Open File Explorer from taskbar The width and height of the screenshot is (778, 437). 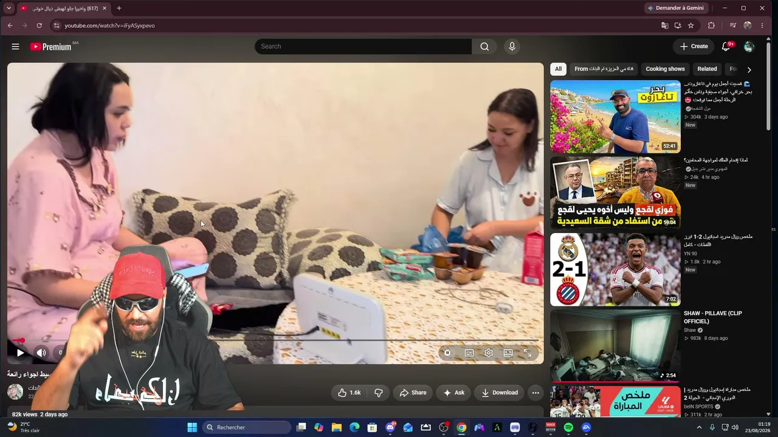point(337,427)
